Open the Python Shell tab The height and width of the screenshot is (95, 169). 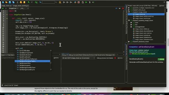(x=93, y=55)
